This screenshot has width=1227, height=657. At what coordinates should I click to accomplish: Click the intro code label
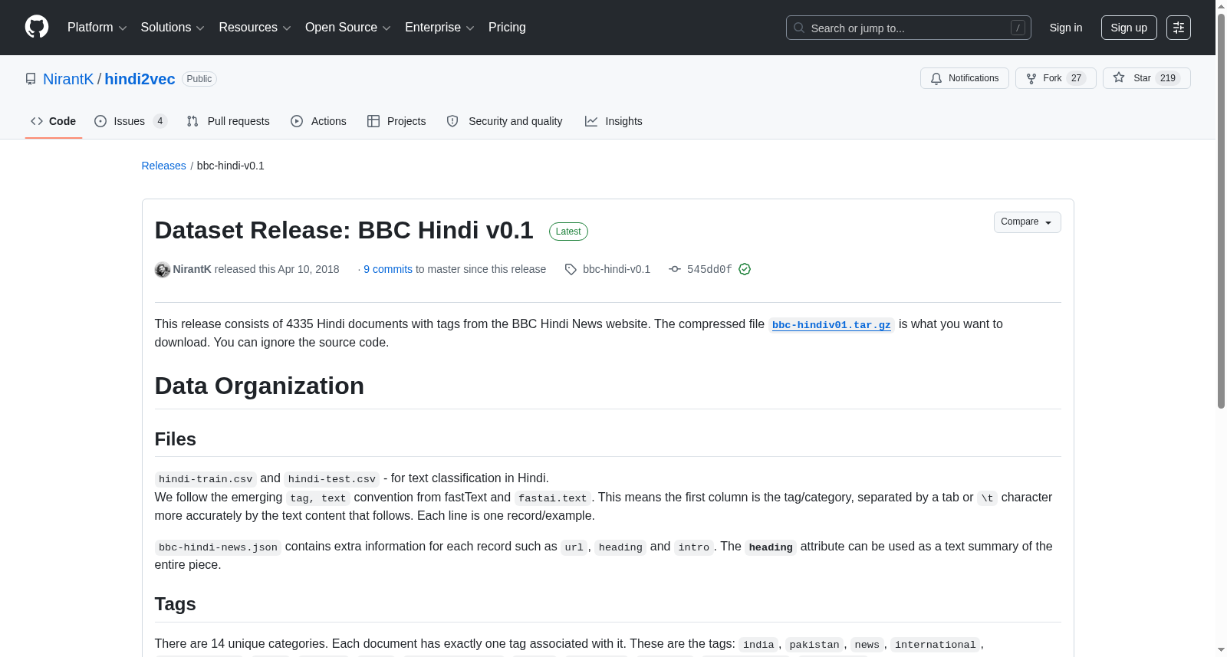click(694, 547)
